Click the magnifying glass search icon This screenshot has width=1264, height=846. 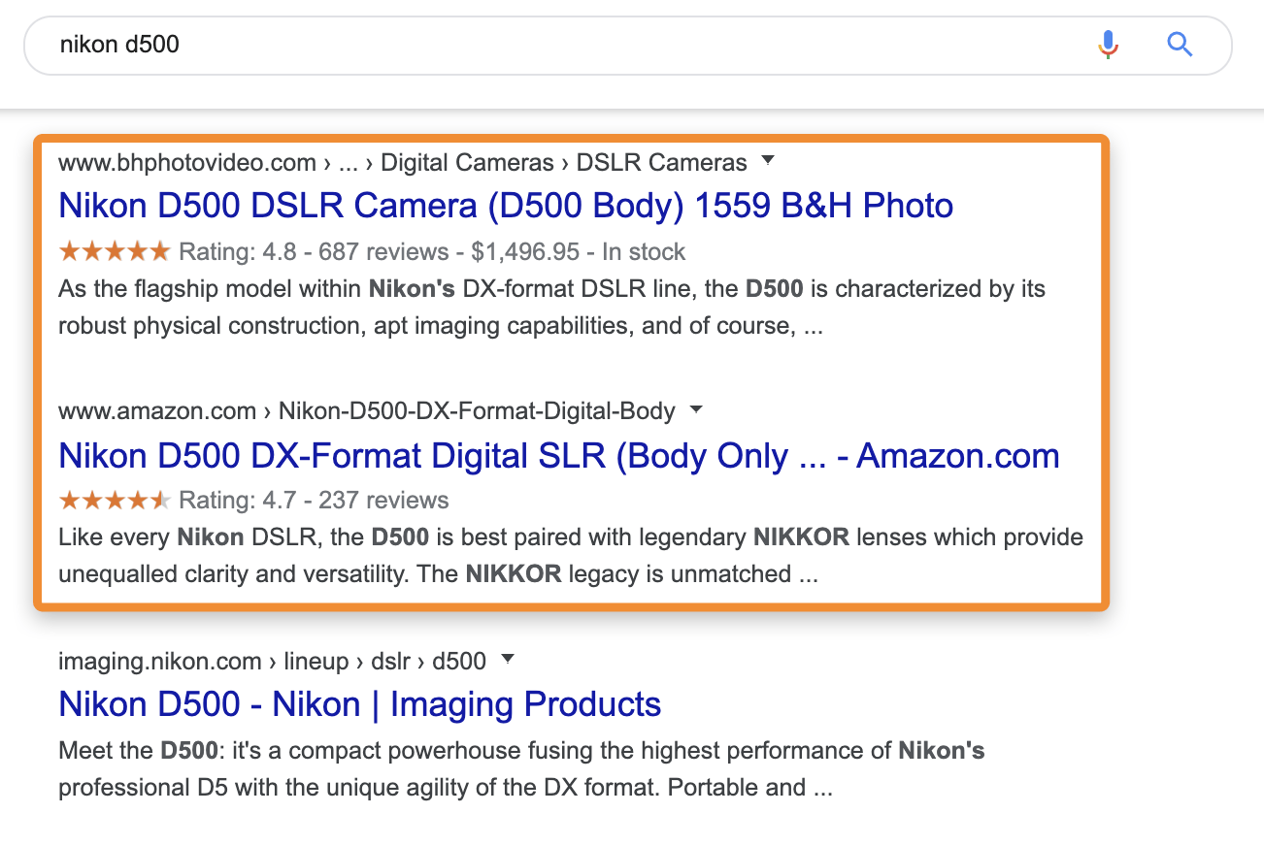(x=1180, y=45)
